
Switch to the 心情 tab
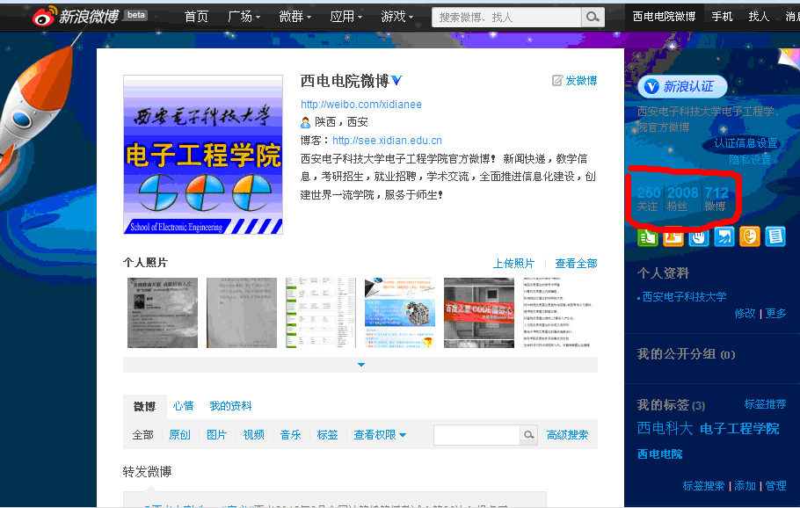click(183, 406)
